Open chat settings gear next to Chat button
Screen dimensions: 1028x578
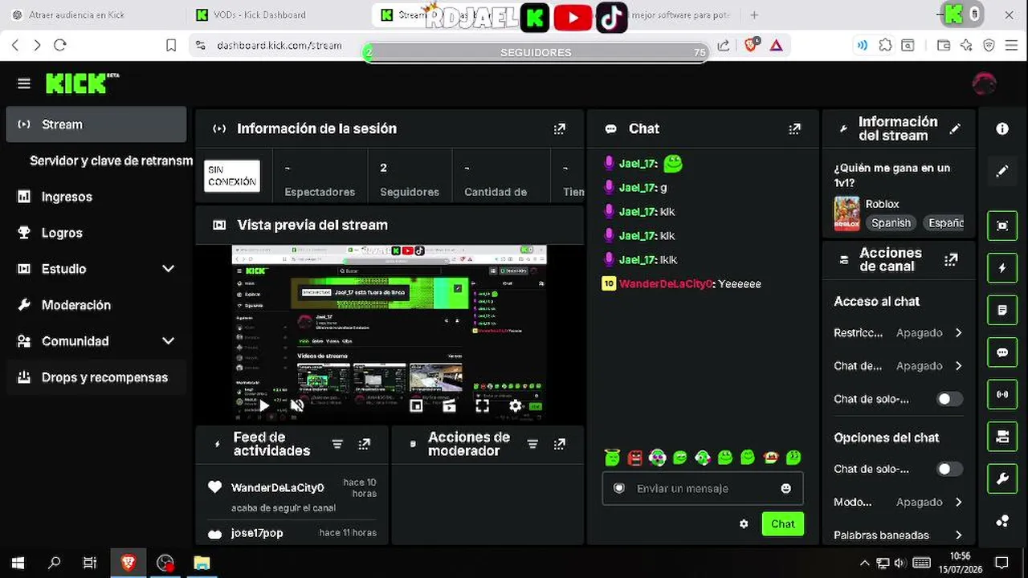click(x=744, y=523)
